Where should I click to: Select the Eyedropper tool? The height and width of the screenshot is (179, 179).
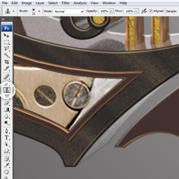pyautogui.click(x=7, y=165)
